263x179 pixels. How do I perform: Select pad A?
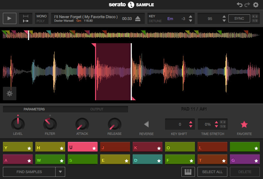[18, 159]
